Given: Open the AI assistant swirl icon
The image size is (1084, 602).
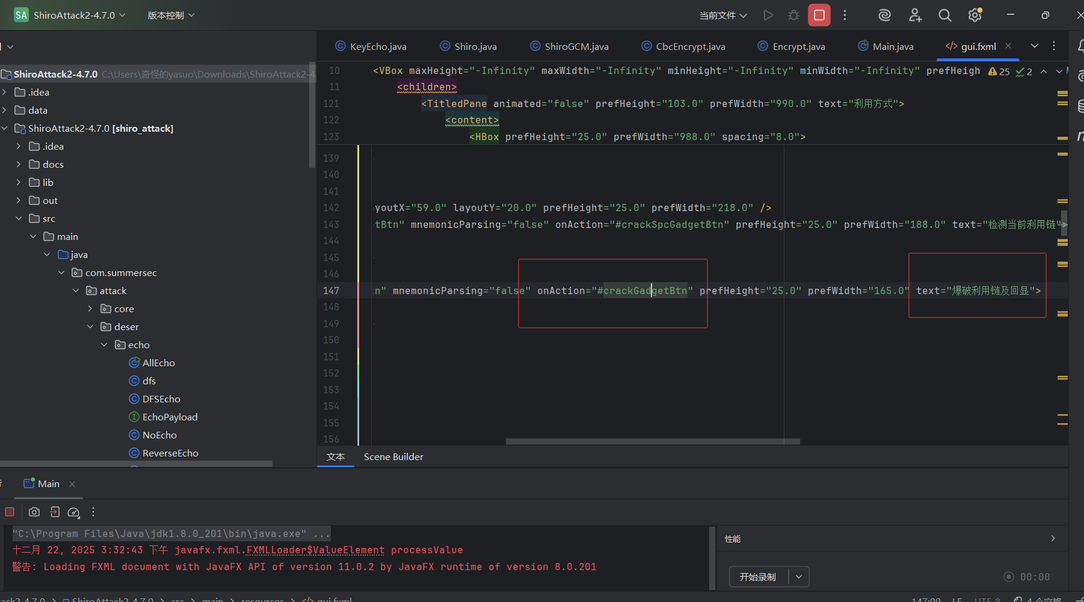Looking at the screenshot, I should (x=884, y=15).
